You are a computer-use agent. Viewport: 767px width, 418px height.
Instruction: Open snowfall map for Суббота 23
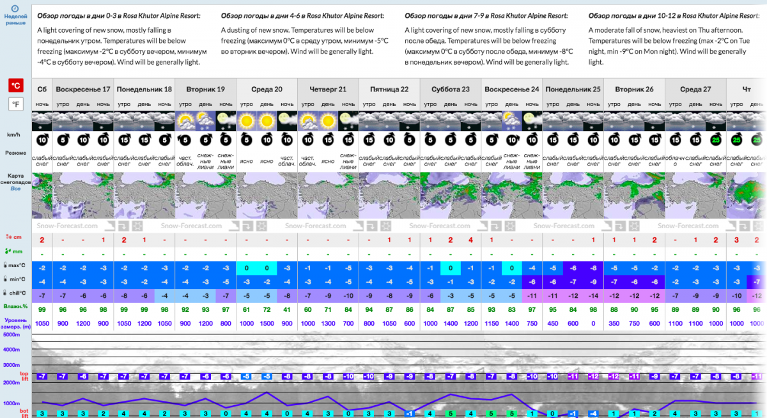click(x=451, y=195)
